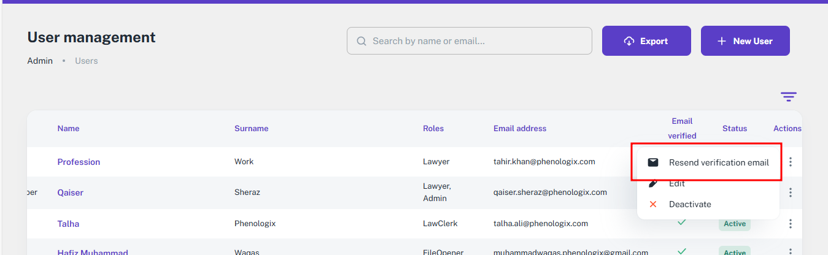Open the Talha user name link
This screenshot has width=828, height=255.
pos(68,224)
